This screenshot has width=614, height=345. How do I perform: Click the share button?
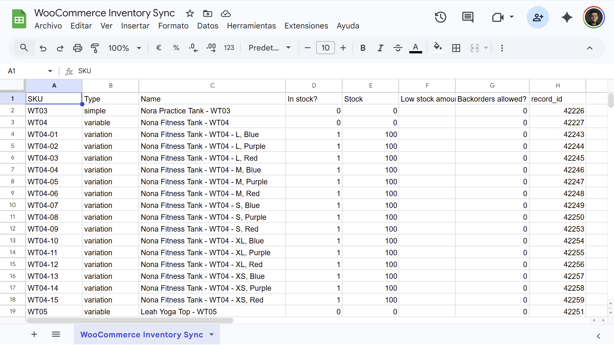538,17
